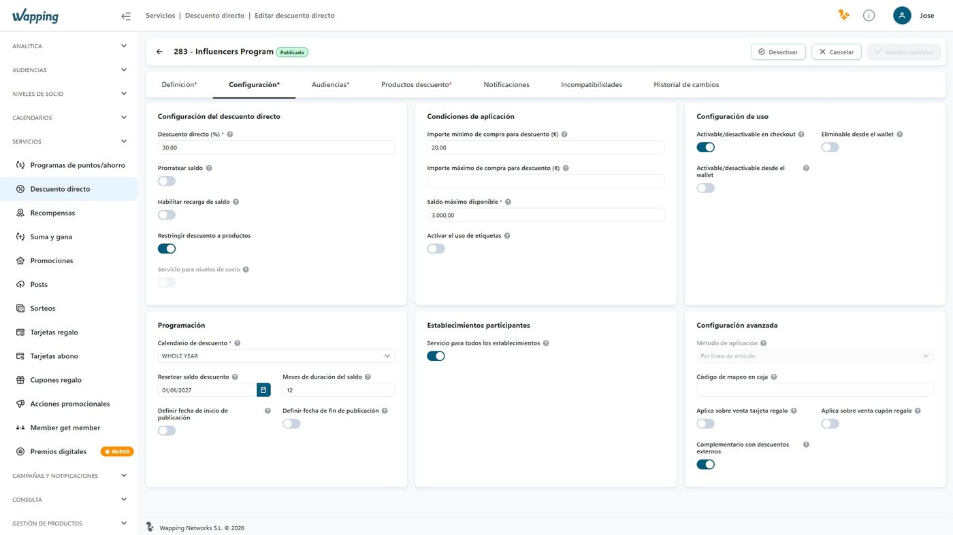Show help for Habilitar recarga de saldo

pyautogui.click(x=236, y=202)
